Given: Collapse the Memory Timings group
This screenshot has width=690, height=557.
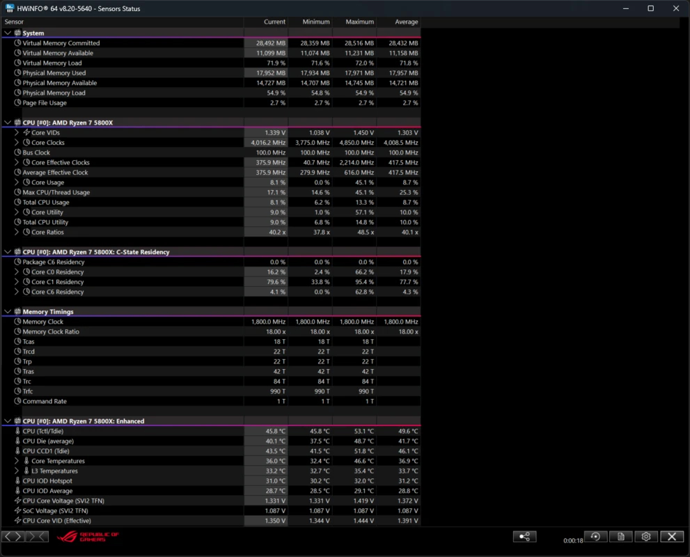Looking at the screenshot, I should coord(8,312).
